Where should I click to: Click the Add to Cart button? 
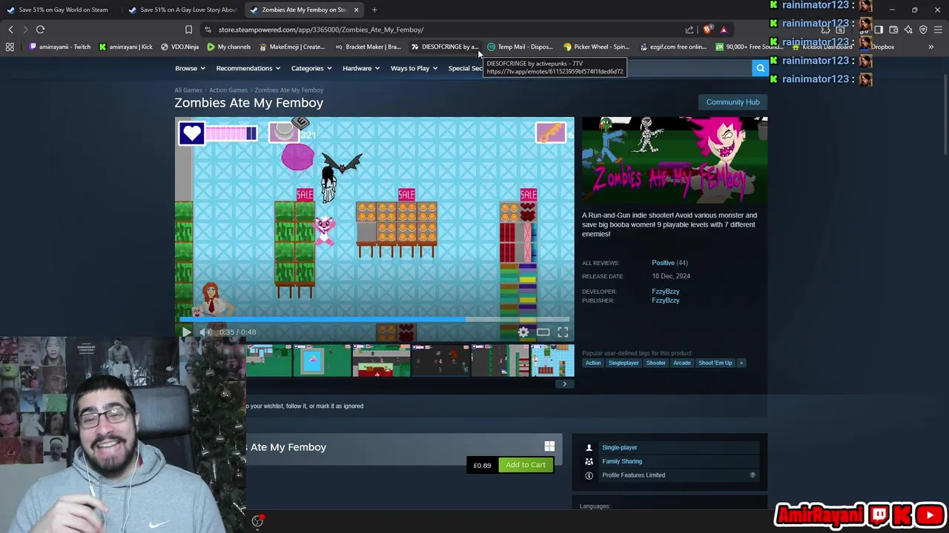(526, 465)
